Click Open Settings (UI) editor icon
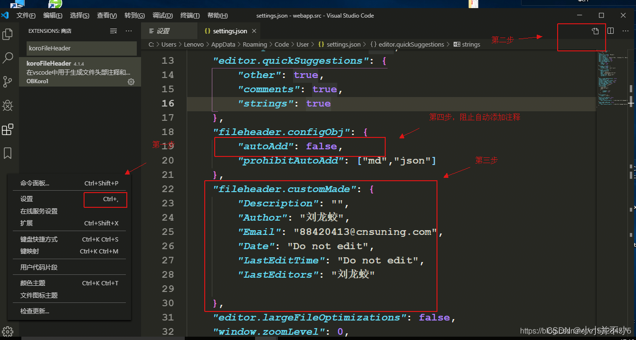636x340 pixels. coord(595,31)
